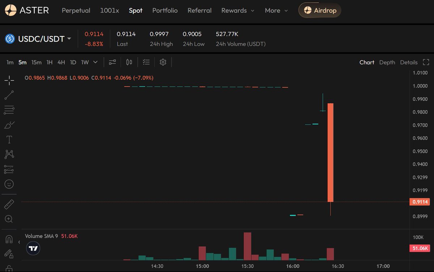Screen dimensions: 434x272
Task: Select the brush drawing tool
Action: [x=9, y=125]
